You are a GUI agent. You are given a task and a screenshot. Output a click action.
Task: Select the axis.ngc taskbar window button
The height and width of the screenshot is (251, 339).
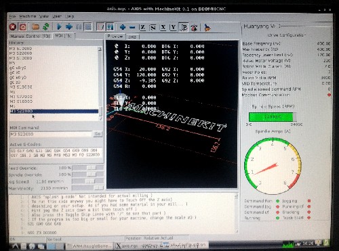tap(138, 246)
